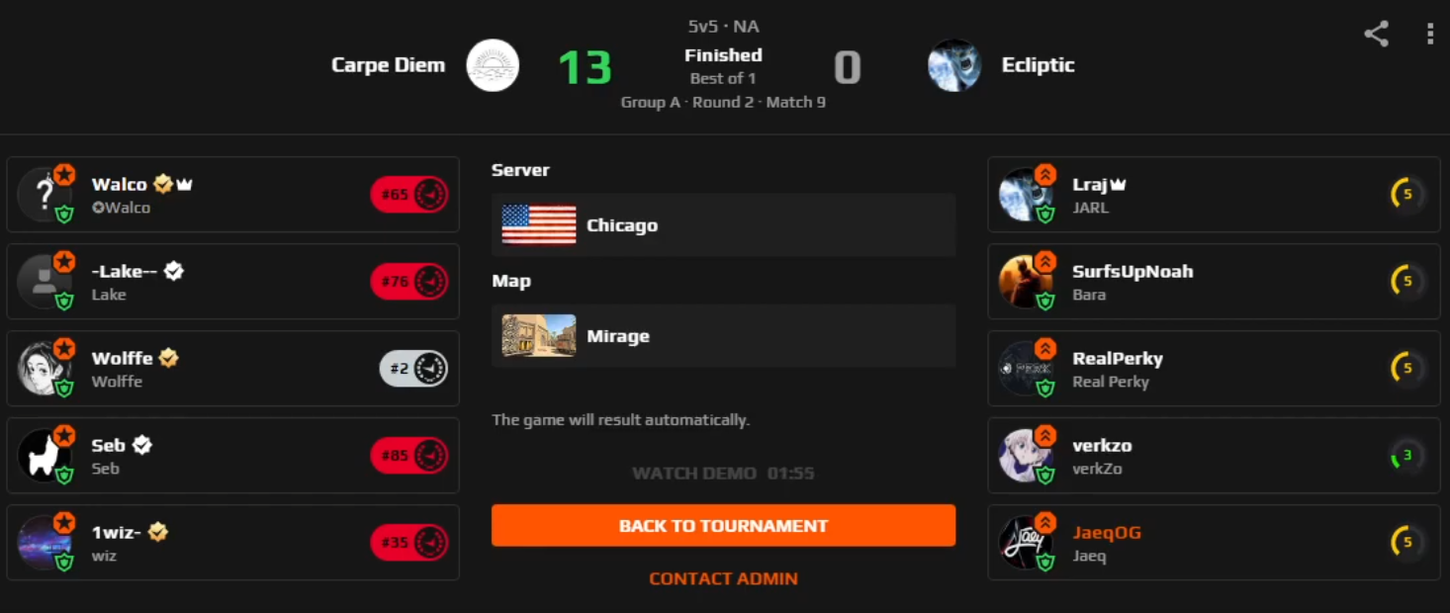Click Walco's red #65 rank badge
Screen dimensions: 1450x613
tap(409, 195)
